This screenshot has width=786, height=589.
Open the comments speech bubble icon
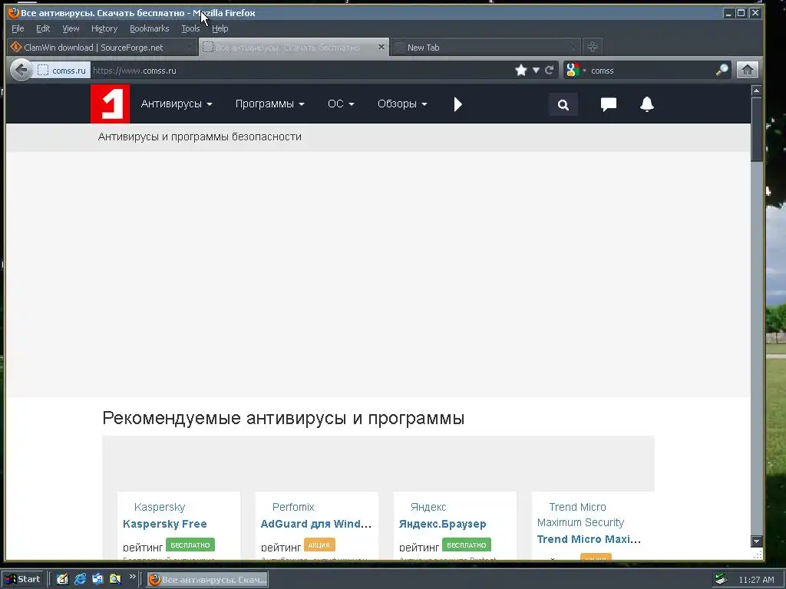point(608,104)
